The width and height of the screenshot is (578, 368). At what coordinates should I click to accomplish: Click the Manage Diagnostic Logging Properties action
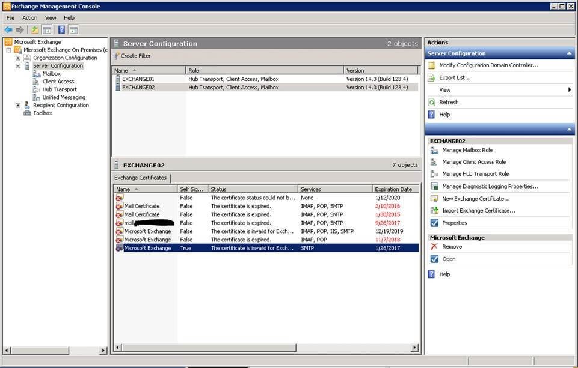point(490,186)
